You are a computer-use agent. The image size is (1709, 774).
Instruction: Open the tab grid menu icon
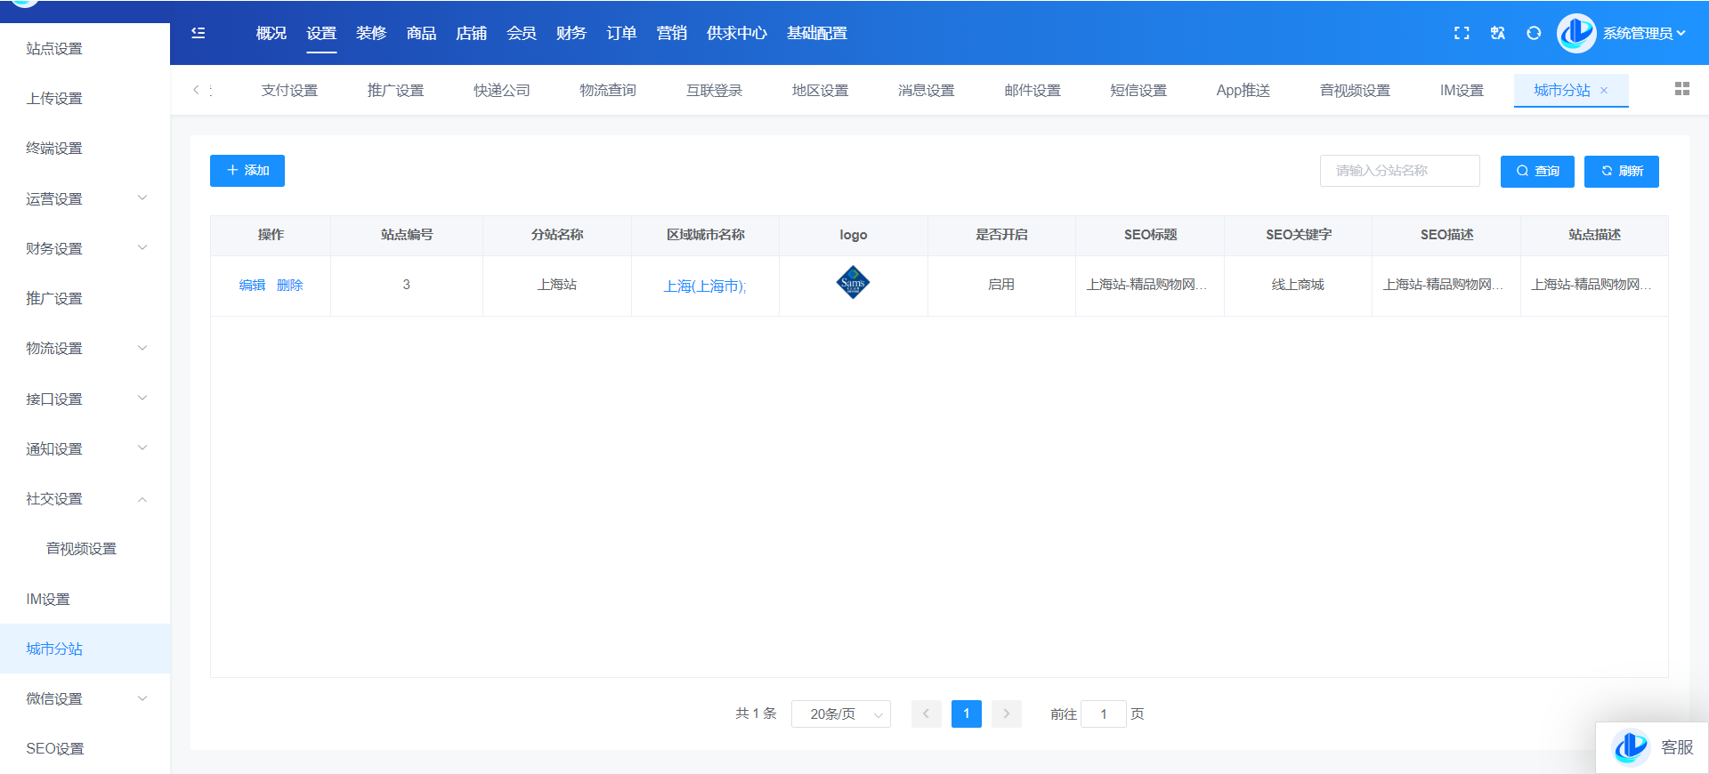point(1681,89)
